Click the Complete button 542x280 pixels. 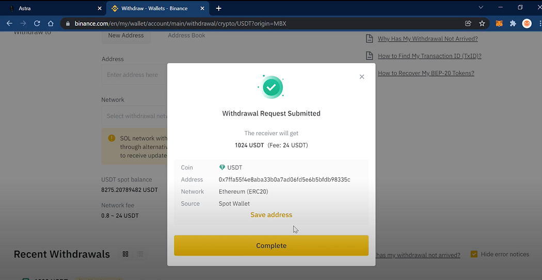click(x=271, y=245)
